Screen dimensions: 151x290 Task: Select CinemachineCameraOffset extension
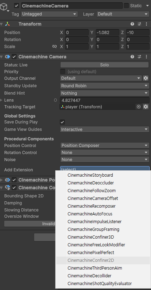click(103, 198)
